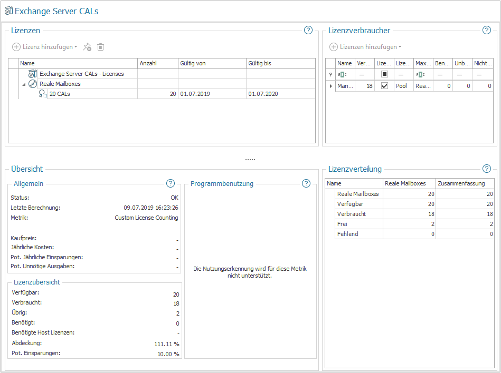Click the Max... column header
Screen dimensions: 501x373
click(x=423, y=63)
